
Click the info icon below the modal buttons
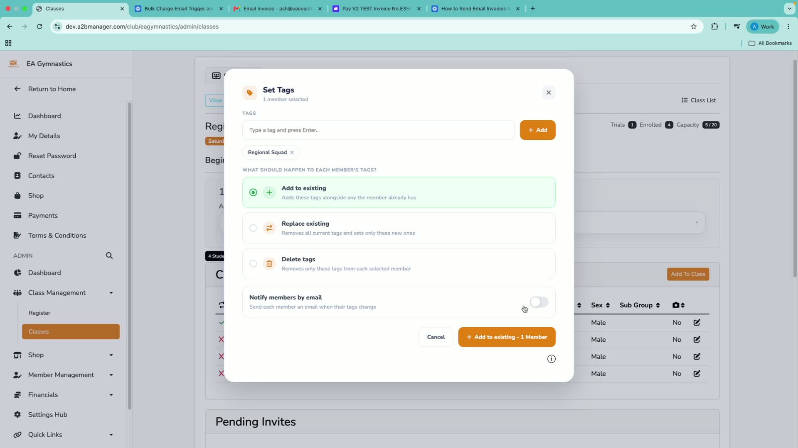551,359
